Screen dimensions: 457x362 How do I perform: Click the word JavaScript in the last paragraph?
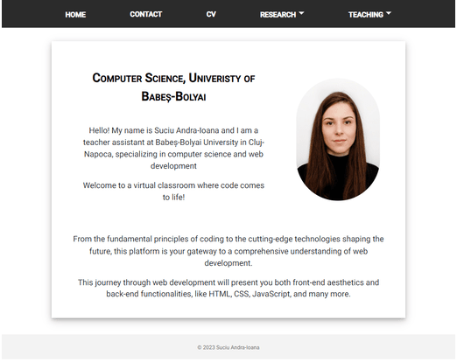tap(271, 294)
